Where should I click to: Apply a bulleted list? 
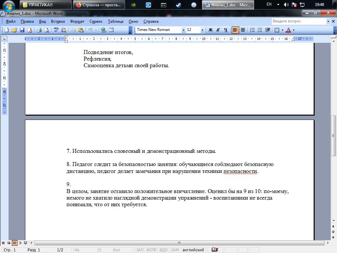(260, 30)
